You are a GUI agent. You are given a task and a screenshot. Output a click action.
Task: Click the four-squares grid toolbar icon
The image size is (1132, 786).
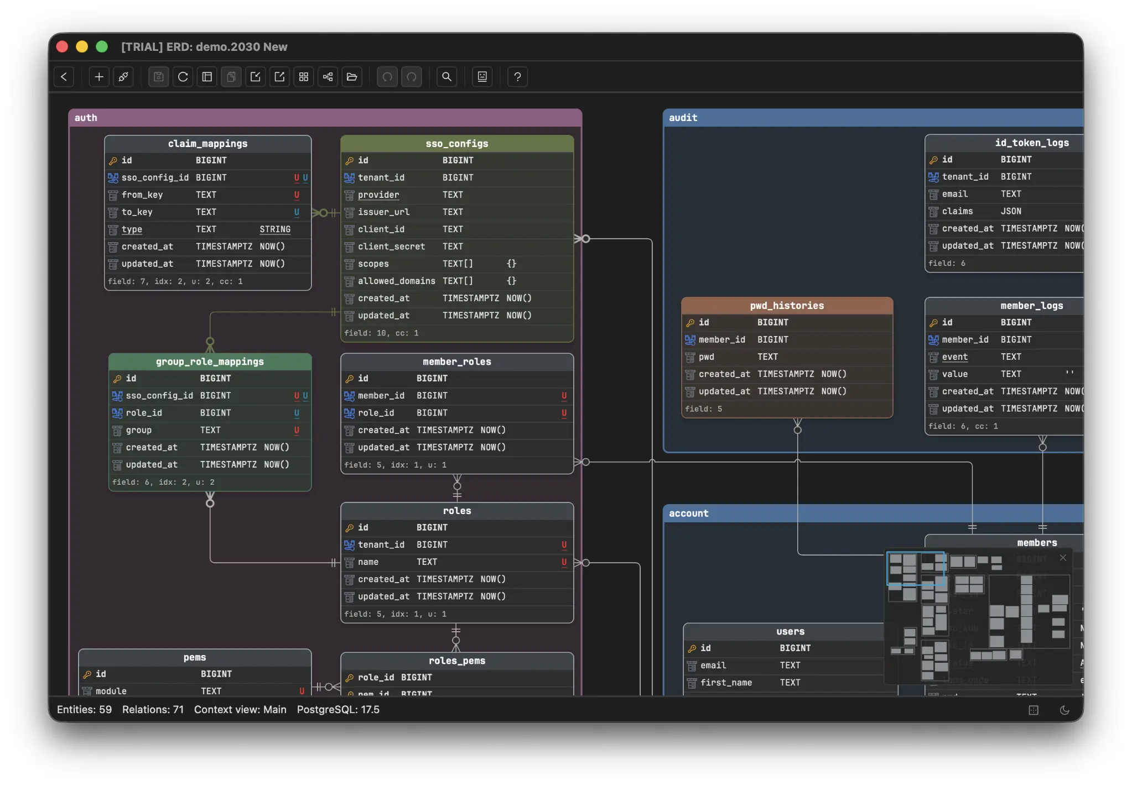click(x=304, y=77)
